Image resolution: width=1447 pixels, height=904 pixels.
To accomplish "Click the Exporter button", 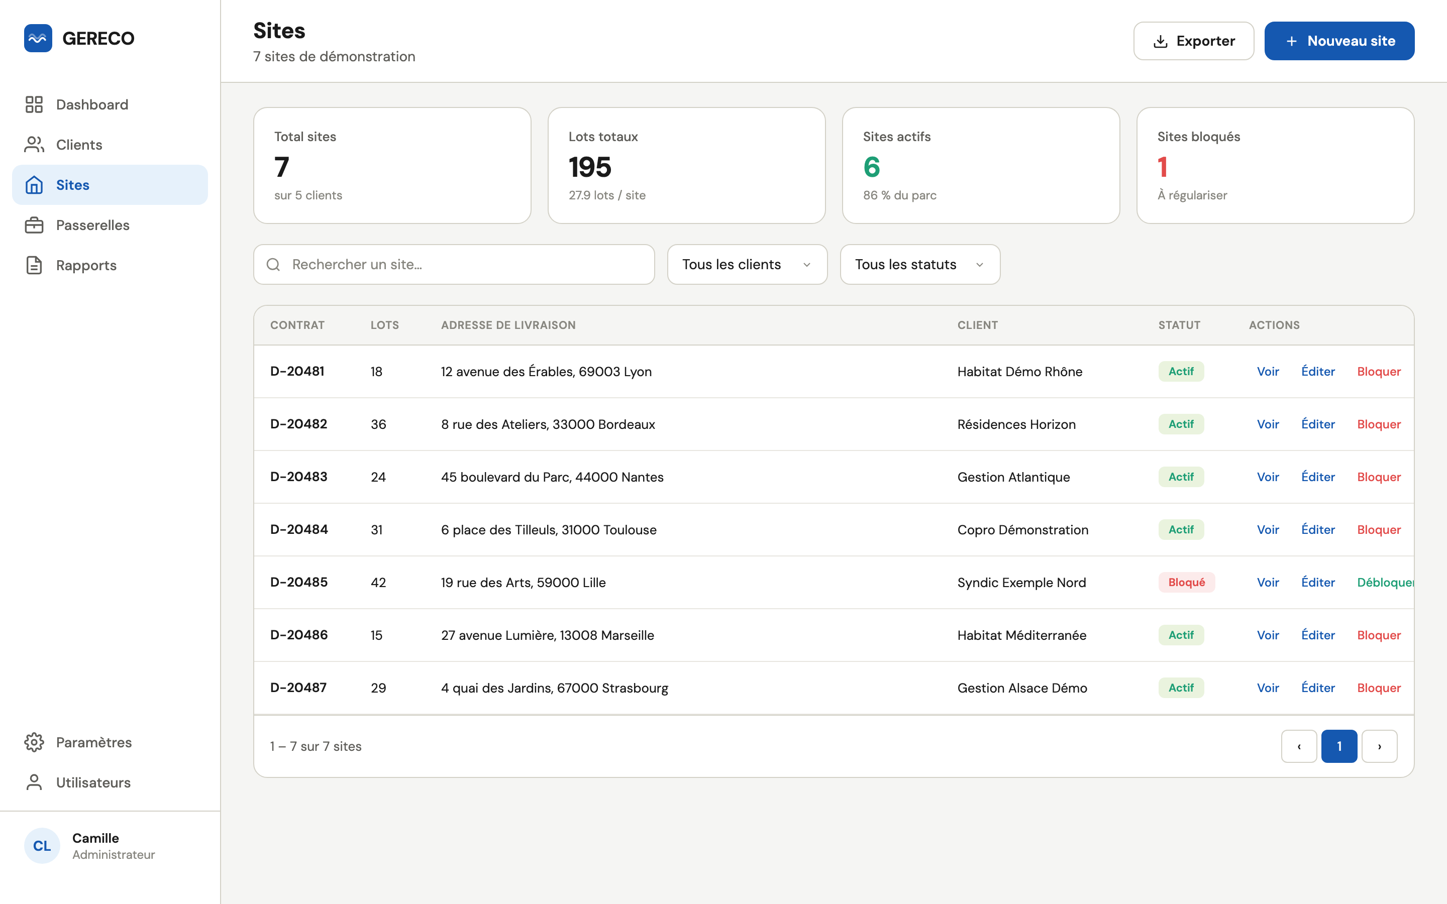I will [1193, 41].
